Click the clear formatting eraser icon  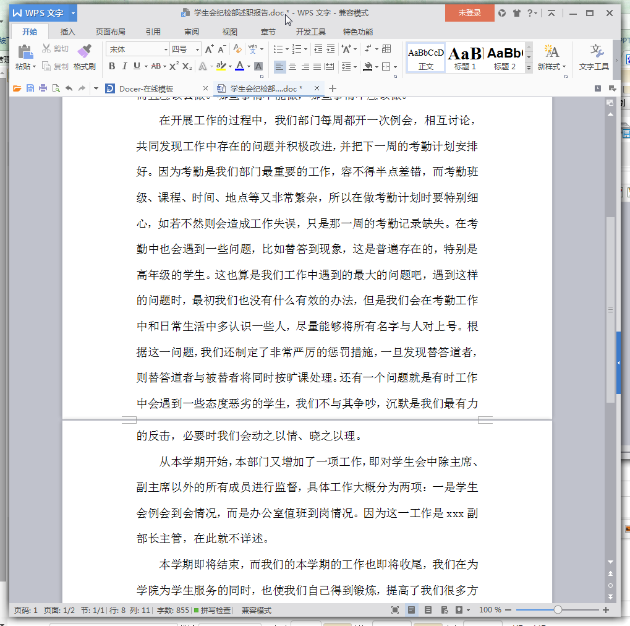pos(237,49)
